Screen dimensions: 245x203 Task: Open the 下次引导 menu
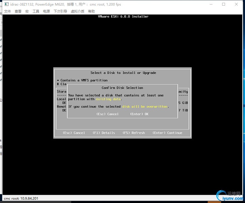(x=60, y=11)
